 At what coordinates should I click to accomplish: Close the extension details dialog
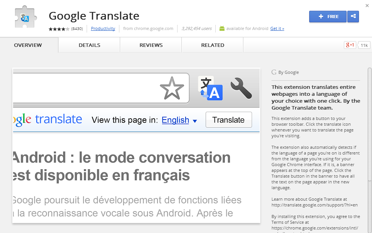pyautogui.click(x=367, y=5)
